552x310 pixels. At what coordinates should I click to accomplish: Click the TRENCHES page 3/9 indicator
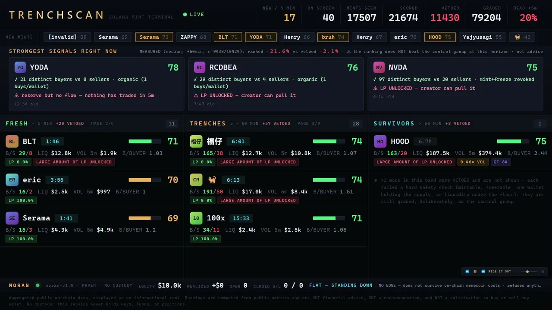(x=309, y=124)
